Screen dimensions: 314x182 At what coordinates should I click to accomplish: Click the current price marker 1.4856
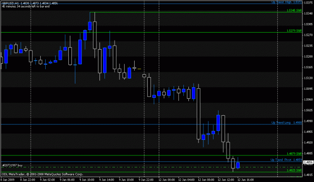[x=308, y=162]
